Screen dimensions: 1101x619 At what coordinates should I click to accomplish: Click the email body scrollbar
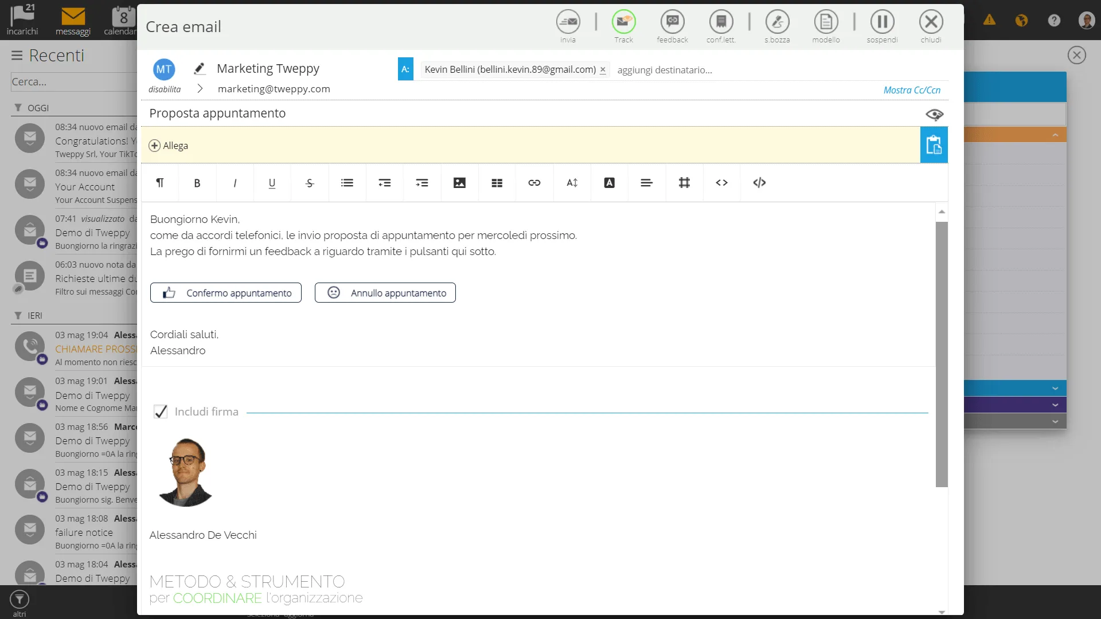[x=942, y=354]
